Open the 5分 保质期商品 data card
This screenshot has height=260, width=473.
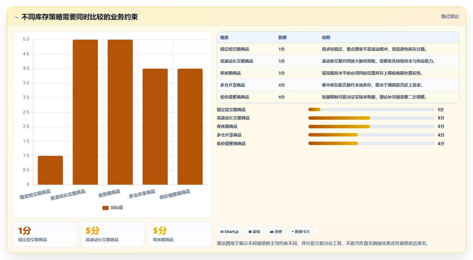click(180, 234)
